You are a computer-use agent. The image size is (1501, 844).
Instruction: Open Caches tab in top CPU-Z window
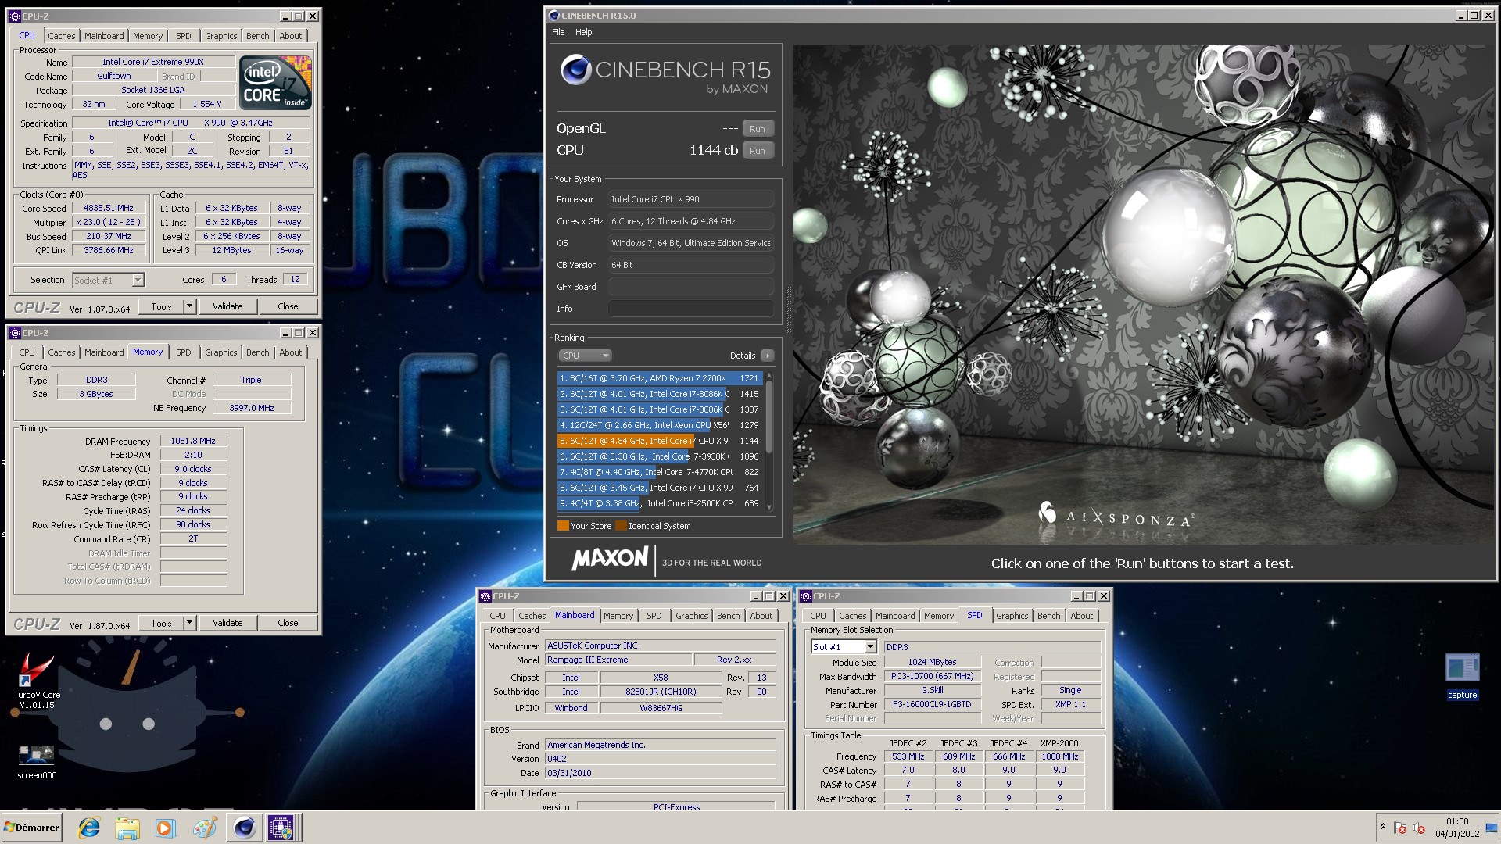[x=62, y=36]
